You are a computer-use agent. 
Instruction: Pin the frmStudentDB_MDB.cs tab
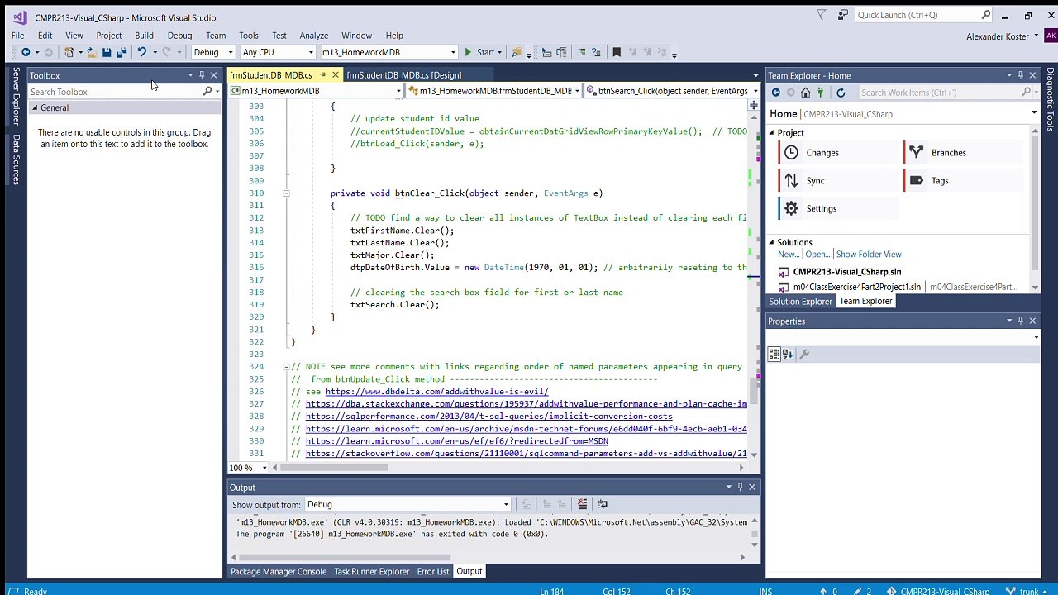(x=323, y=75)
